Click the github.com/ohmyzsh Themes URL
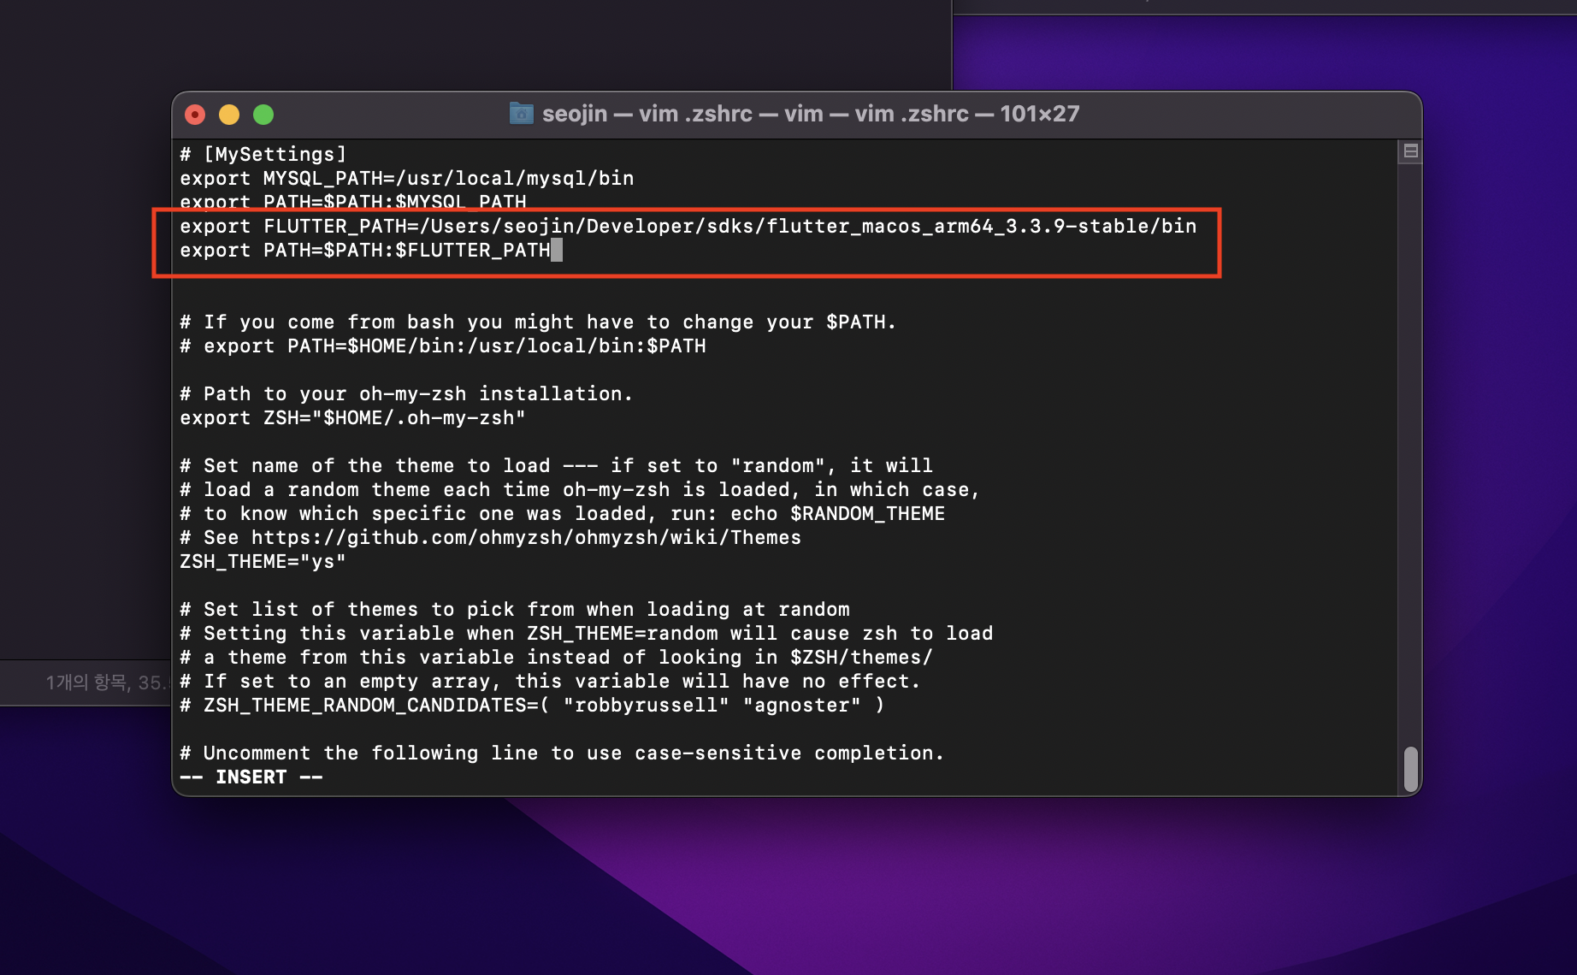 (x=526, y=538)
